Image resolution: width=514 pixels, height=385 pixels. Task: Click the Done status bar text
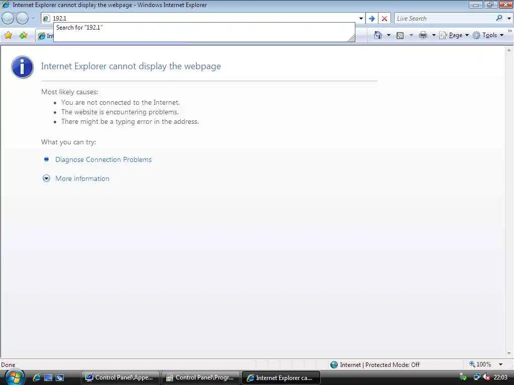[x=8, y=365]
